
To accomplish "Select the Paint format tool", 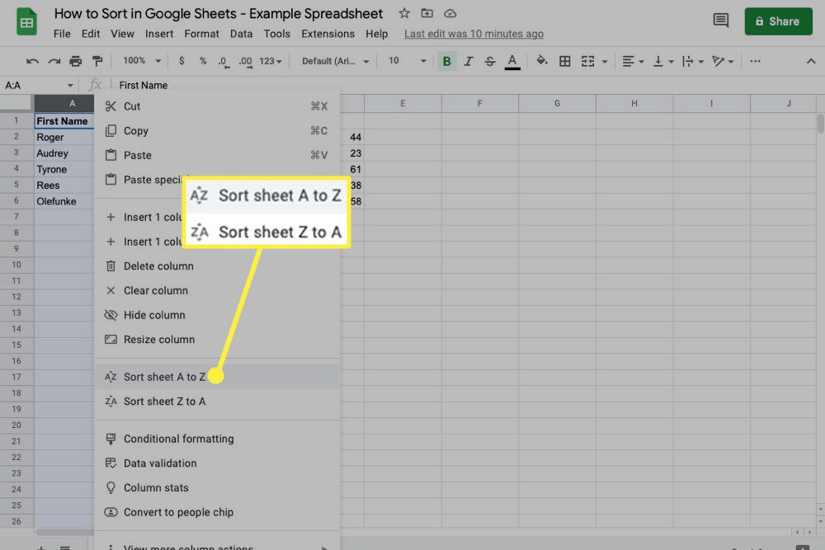I will 97,62.
